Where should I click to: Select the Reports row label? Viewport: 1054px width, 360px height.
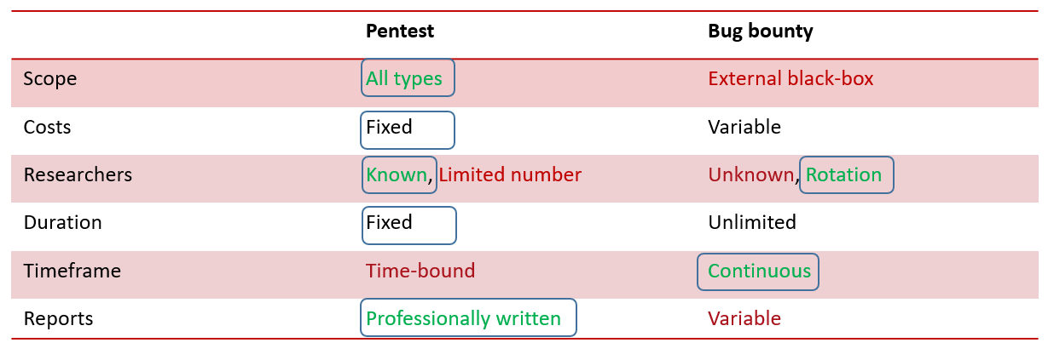tap(58, 319)
